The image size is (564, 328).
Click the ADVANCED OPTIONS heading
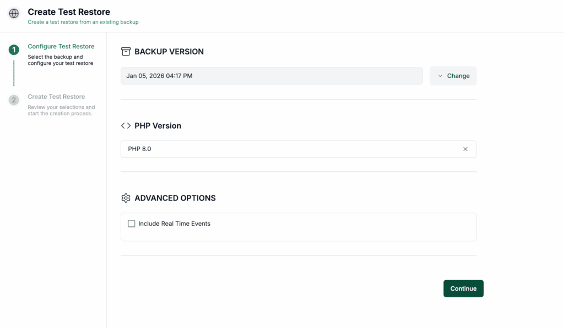coord(175,198)
